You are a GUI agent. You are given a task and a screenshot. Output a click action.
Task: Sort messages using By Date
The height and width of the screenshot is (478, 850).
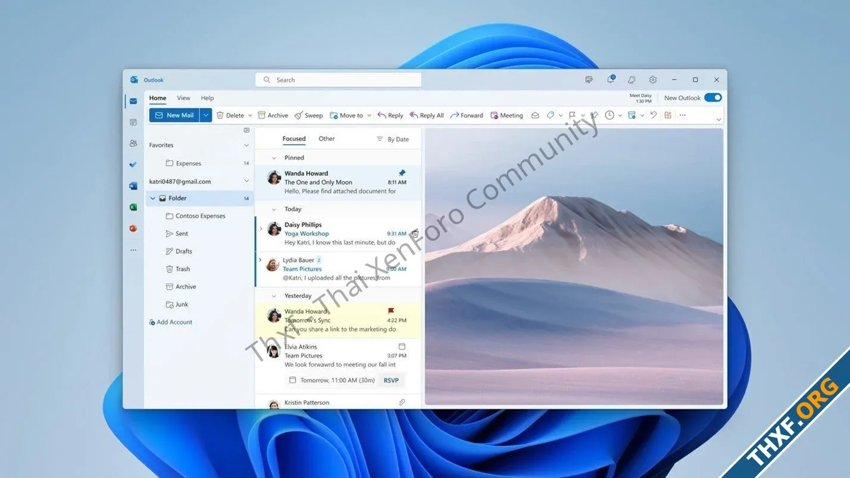coord(393,139)
